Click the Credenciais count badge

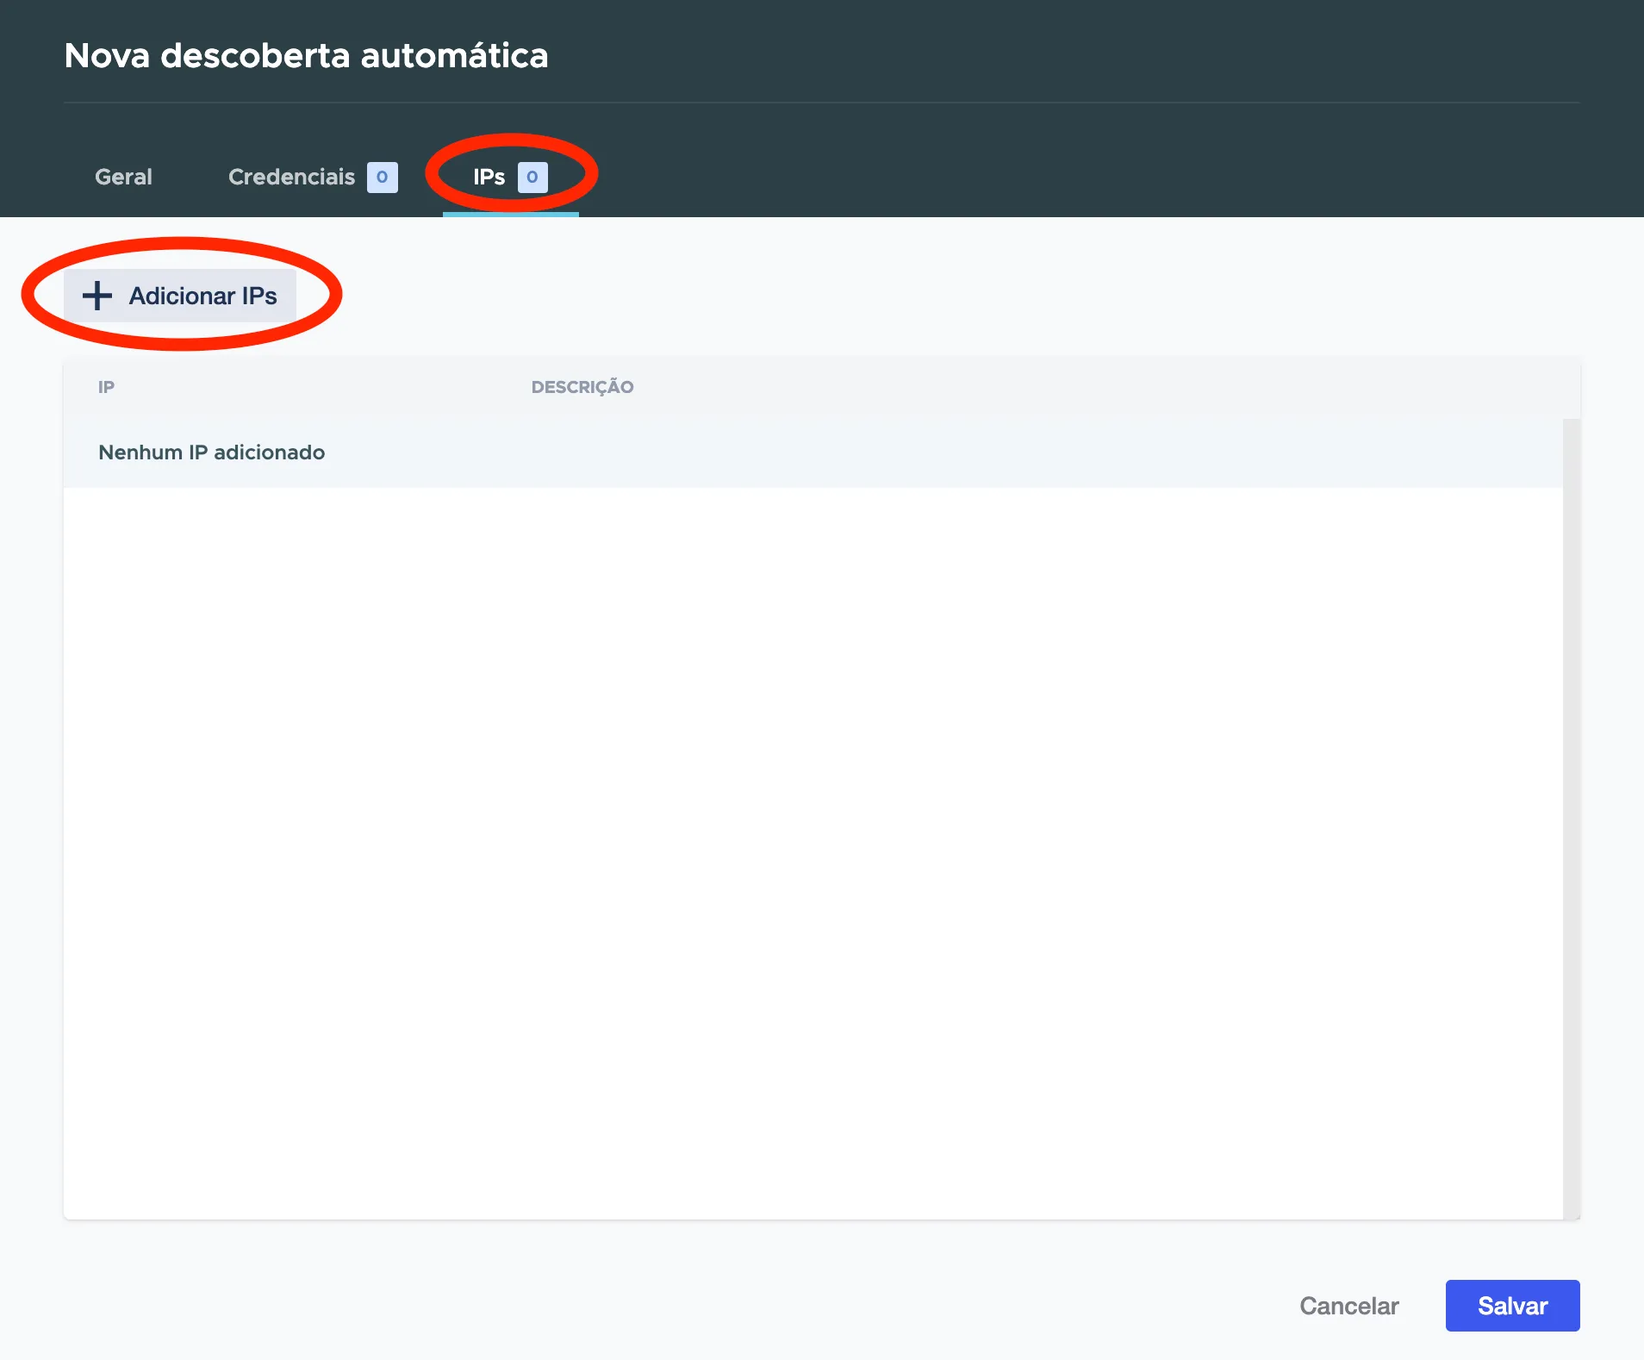click(383, 178)
